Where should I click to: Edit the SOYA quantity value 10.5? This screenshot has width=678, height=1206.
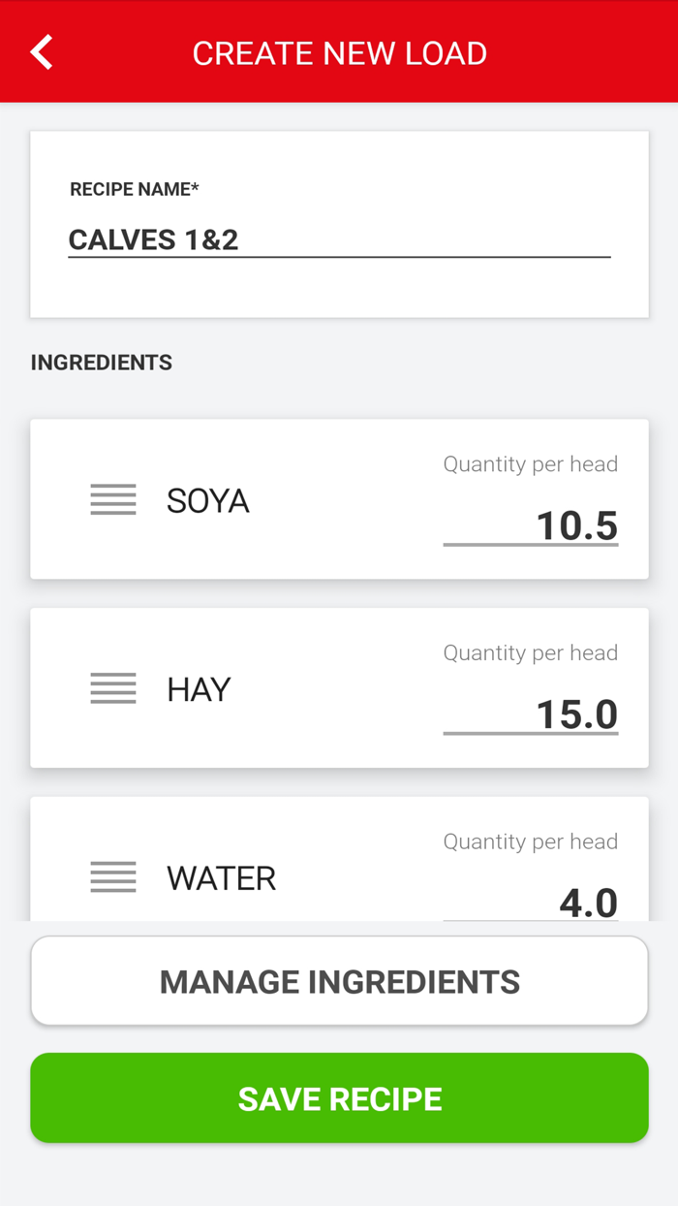pos(531,525)
